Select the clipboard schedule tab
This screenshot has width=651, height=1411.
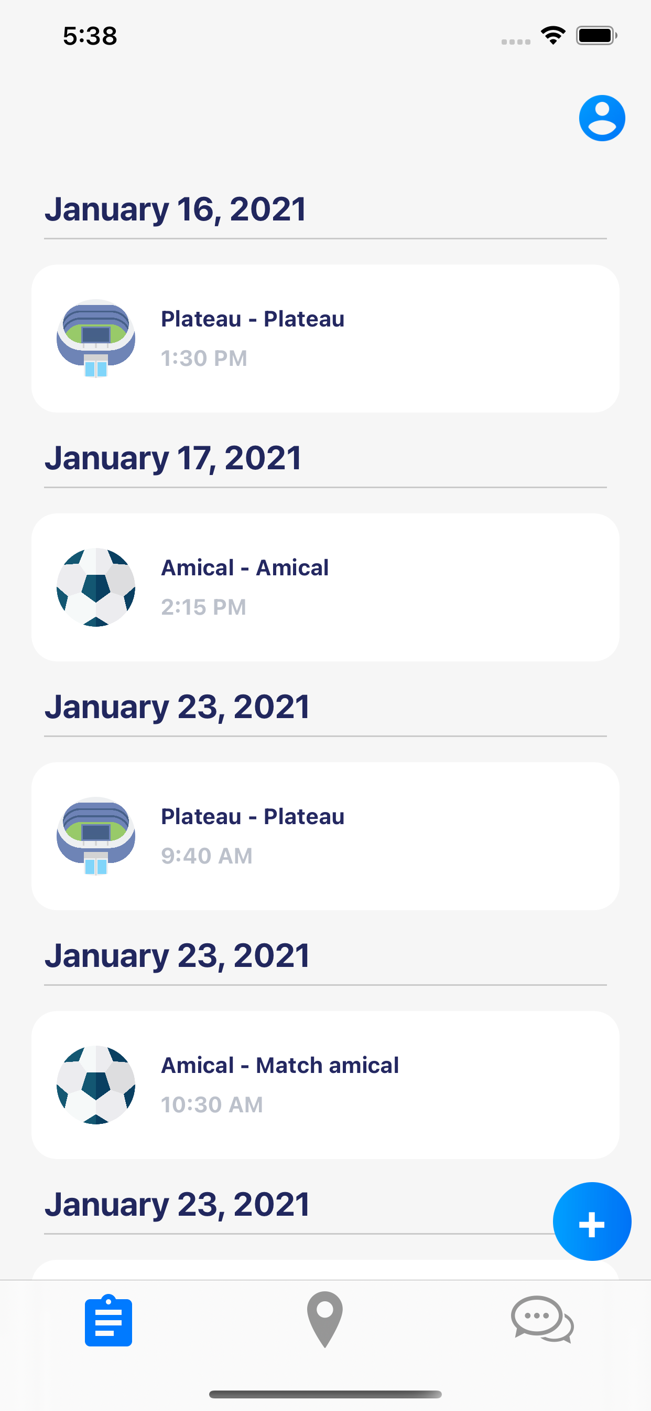pos(108,1320)
